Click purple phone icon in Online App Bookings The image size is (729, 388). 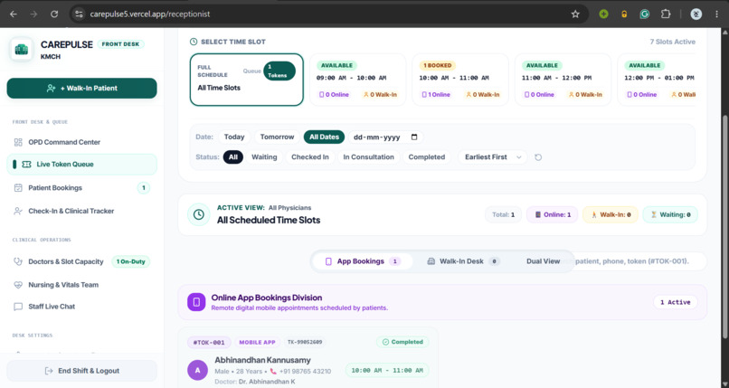196,302
